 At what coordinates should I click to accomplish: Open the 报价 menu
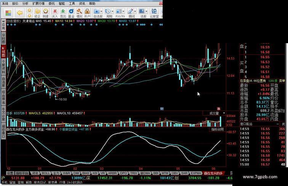15,3
